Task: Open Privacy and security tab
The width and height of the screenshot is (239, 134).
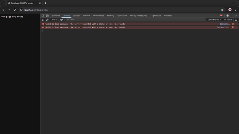Action: (x=139, y=16)
